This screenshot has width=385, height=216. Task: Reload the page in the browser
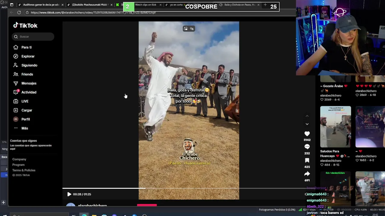tap(19, 12)
